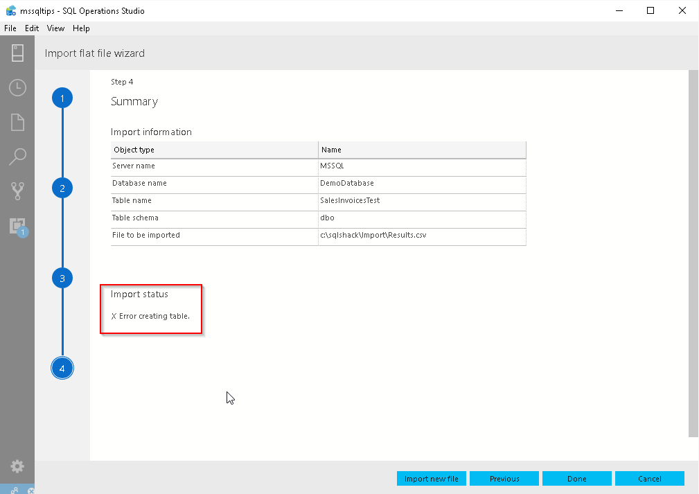Open the Explorer file icon
Image resolution: width=699 pixels, height=494 pixels.
click(17, 123)
